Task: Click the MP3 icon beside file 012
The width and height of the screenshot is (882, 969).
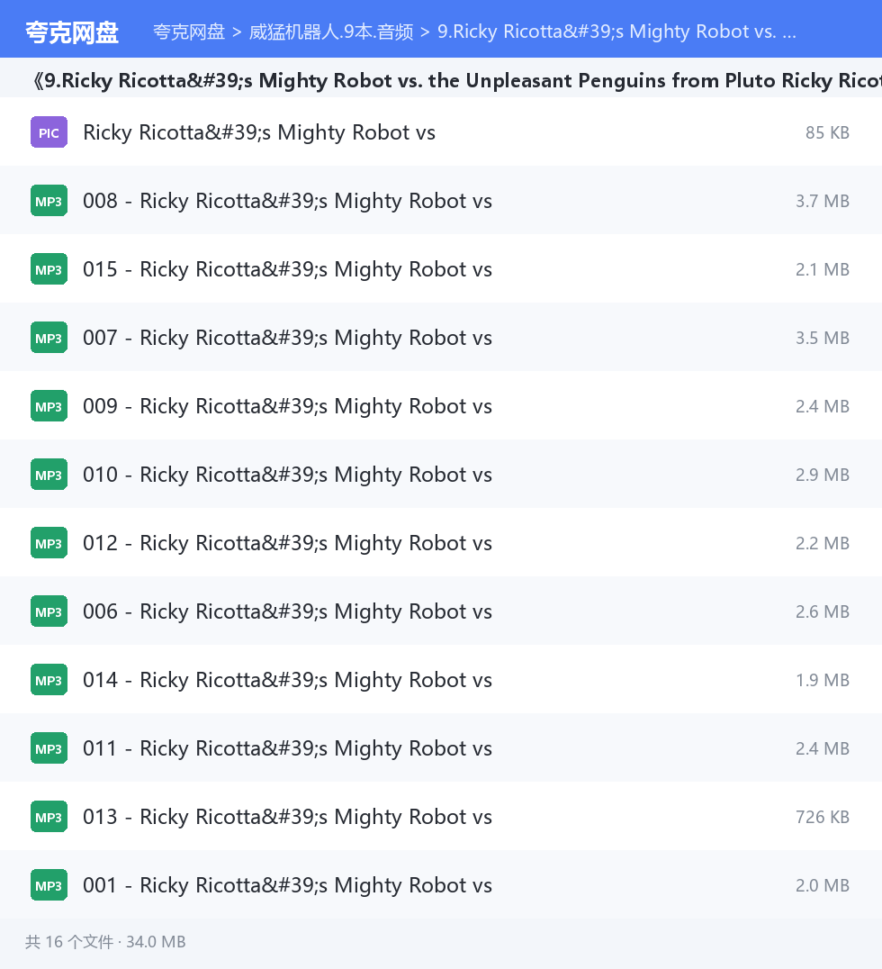Action: pyautogui.click(x=49, y=543)
